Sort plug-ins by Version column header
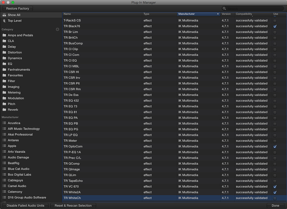This screenshot has height=209, width=287. 227,14
